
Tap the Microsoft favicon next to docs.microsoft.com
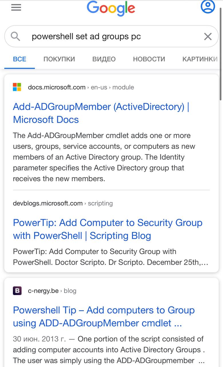pyautogui.click(x=17, y=87)
